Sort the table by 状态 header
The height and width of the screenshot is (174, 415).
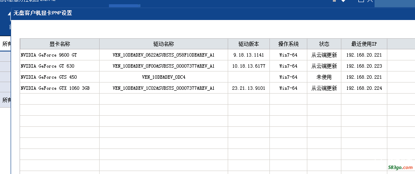(x=324, y=44)
